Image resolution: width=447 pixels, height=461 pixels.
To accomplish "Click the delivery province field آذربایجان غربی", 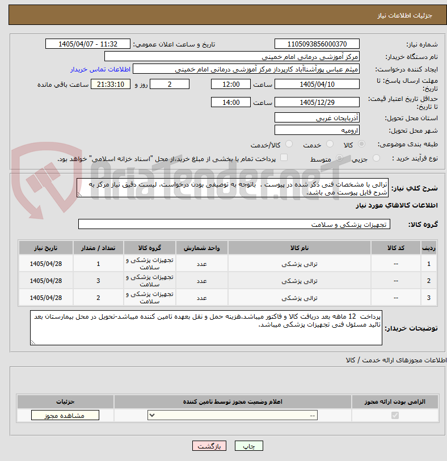I will pos(317,117).
